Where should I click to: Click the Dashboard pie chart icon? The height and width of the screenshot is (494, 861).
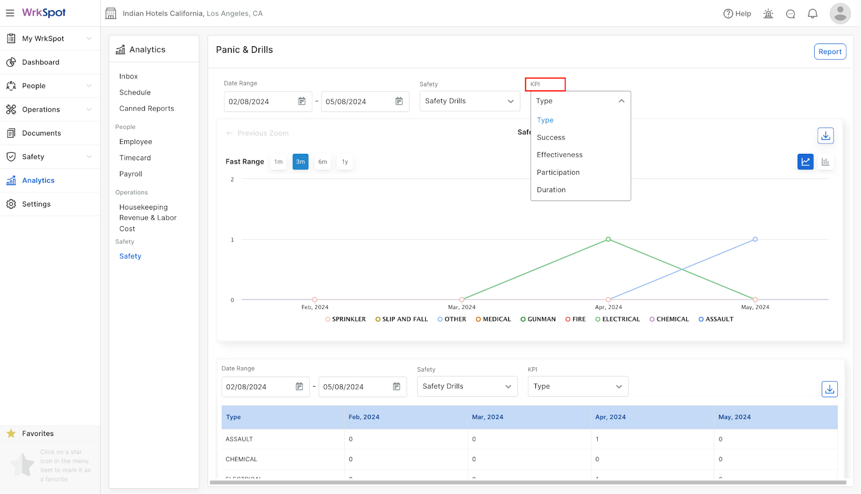[x=11, y=62]
